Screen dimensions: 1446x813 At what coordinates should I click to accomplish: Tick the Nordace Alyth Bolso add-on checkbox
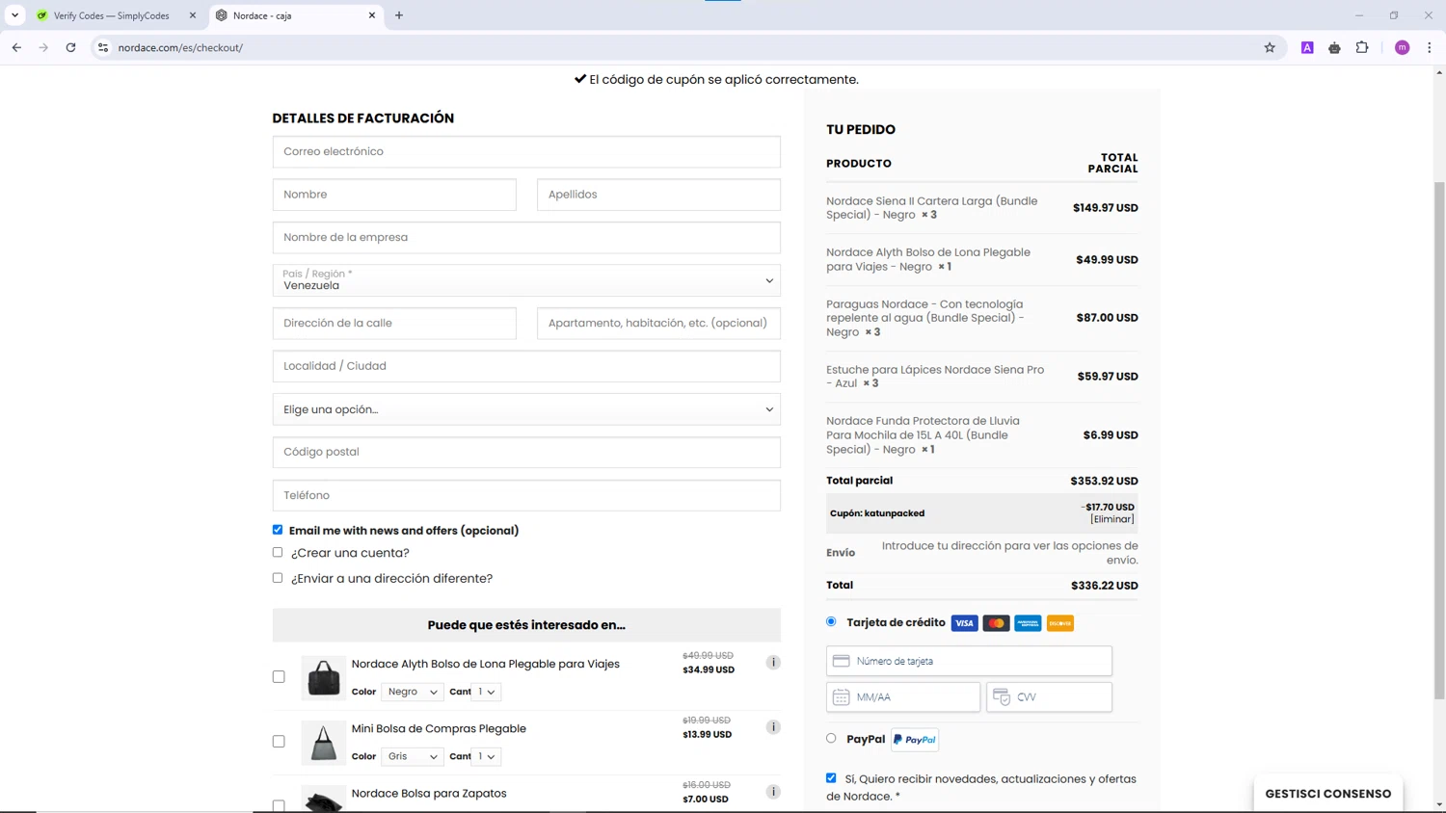pos(279,676)
